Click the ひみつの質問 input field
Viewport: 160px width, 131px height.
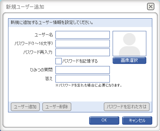pos(82,70)
